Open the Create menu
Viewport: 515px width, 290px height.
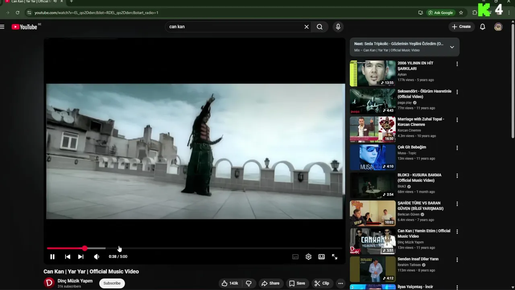[x=461, y=27]
